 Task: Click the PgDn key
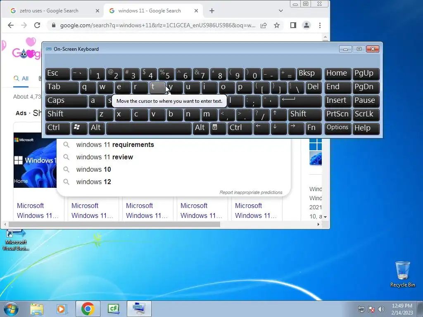click(366, 88)
